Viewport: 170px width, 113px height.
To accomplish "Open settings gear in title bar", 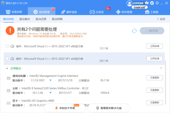I will coord(157,3).
